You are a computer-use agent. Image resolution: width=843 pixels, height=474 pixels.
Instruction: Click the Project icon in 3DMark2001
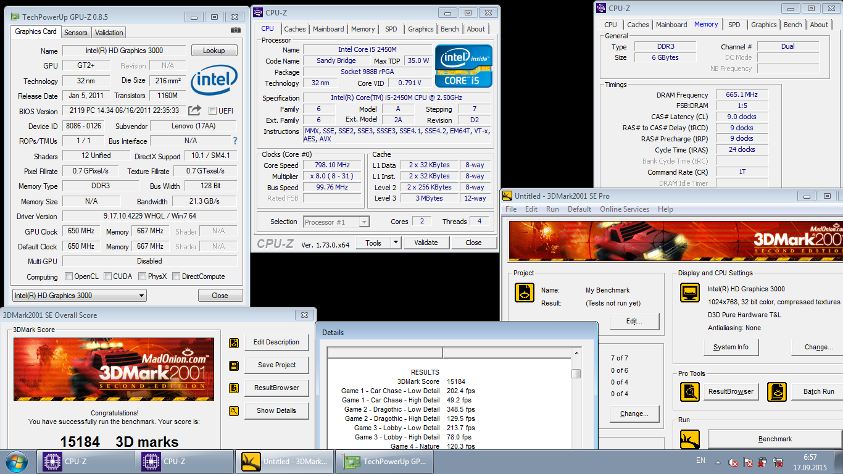point(525,293)
